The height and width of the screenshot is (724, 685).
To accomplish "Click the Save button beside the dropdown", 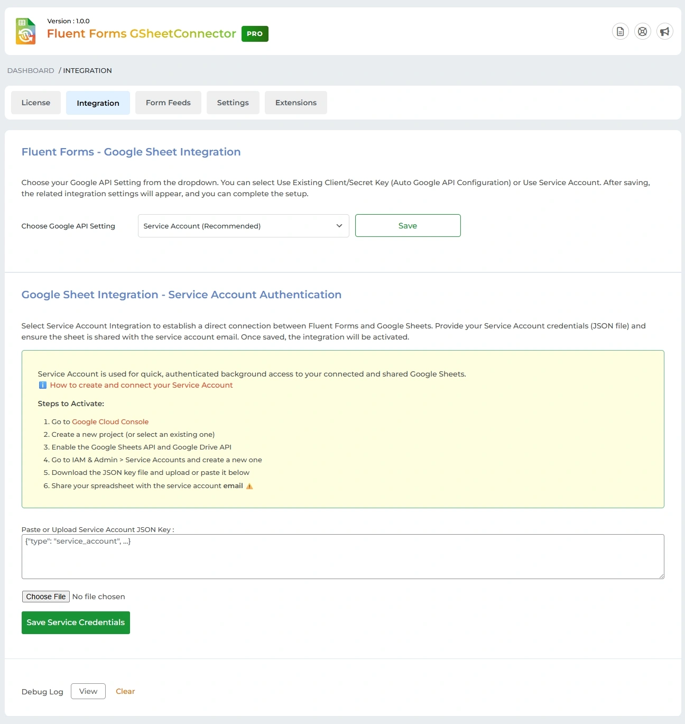I will click(x=408, y=226).
